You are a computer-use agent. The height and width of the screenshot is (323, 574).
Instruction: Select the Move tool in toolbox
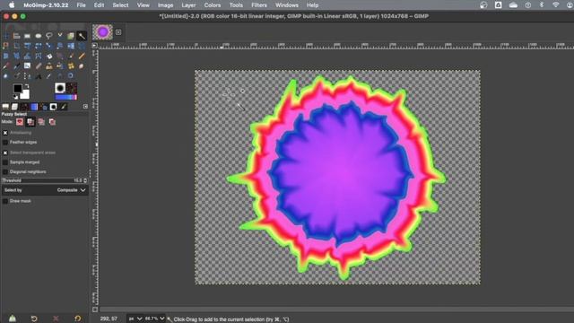click(6, 36)
